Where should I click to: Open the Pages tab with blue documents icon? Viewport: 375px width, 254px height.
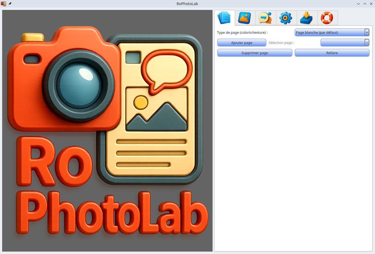(x=224, y=18)
